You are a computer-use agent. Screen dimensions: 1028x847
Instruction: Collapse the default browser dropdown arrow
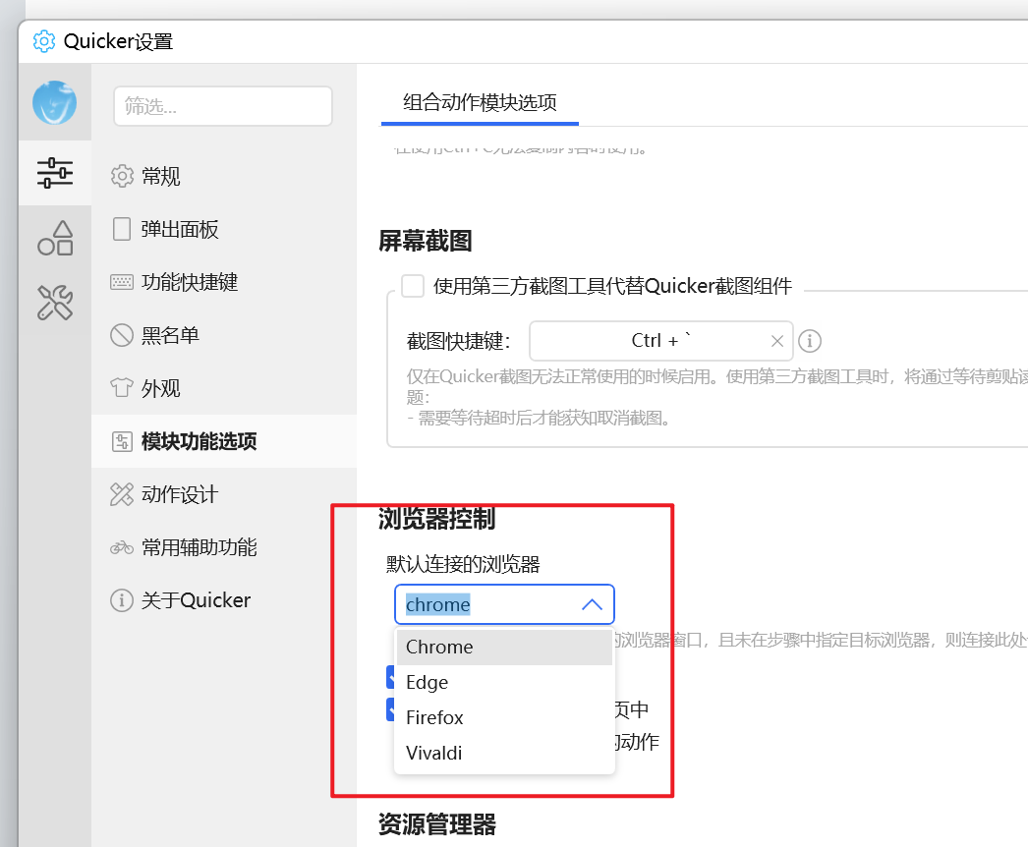click(x=592, y=604)
